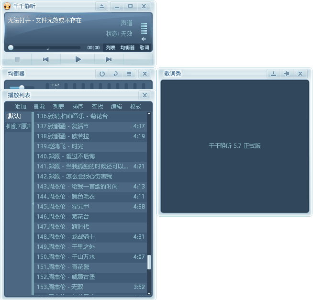Switch player to mini mode button
313x300 pixels.
tap(130, 6)
